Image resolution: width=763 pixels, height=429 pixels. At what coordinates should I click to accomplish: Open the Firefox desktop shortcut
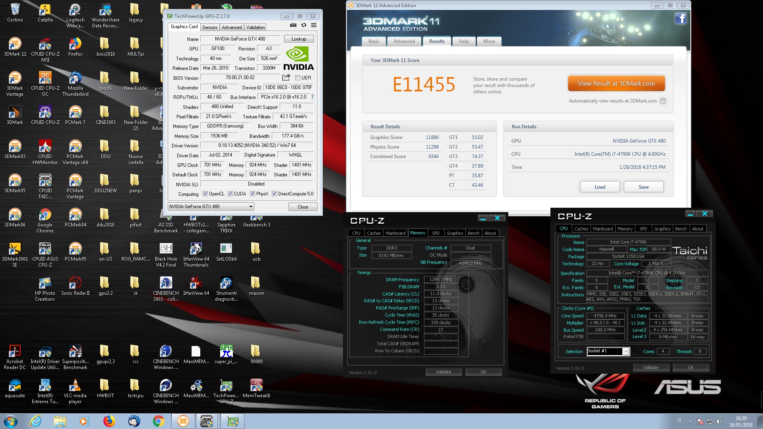click(75, 47)
